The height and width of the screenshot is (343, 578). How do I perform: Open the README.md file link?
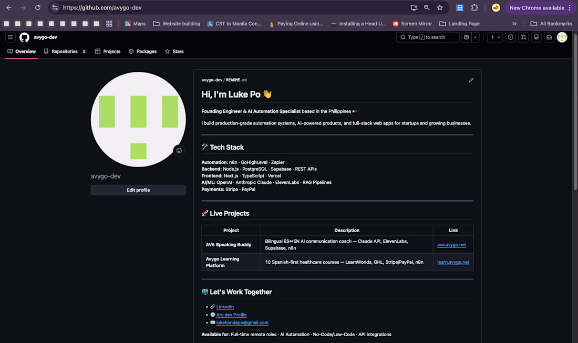click(236, 80)
